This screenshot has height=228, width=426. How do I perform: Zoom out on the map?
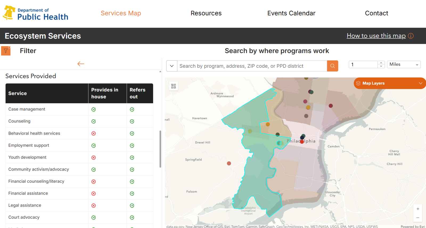click(418, 218)
